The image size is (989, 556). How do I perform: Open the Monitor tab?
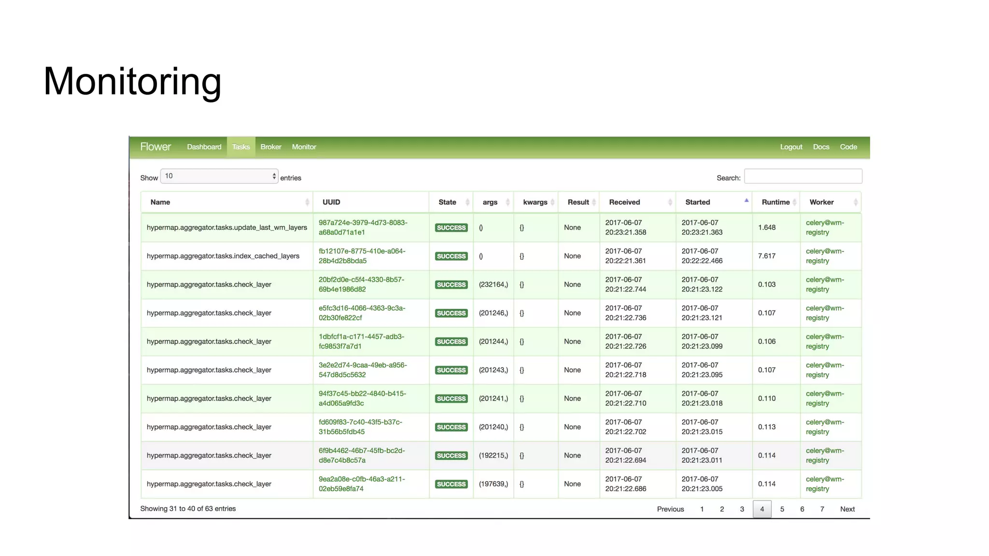304,147
